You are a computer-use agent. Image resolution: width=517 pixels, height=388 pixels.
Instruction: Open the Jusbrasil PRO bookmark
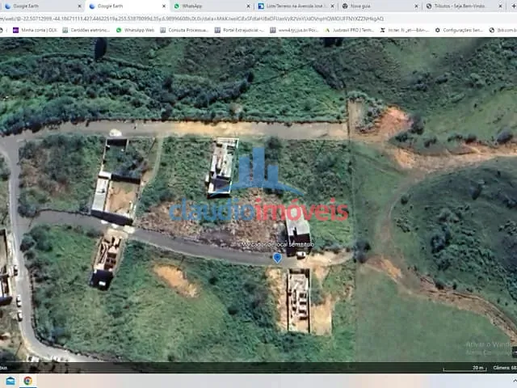350,30
